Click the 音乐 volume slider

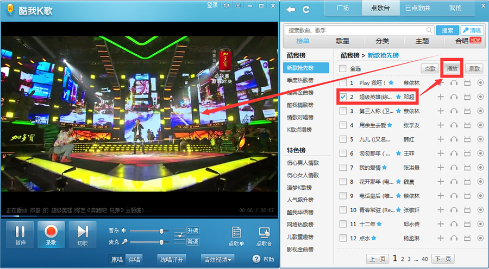[x=147, y=230]
